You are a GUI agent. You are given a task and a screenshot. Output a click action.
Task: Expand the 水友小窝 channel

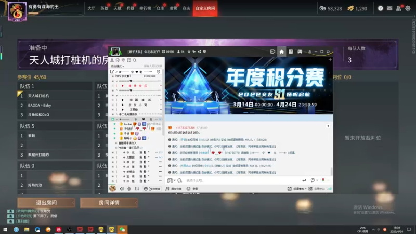tap(137, 105)
